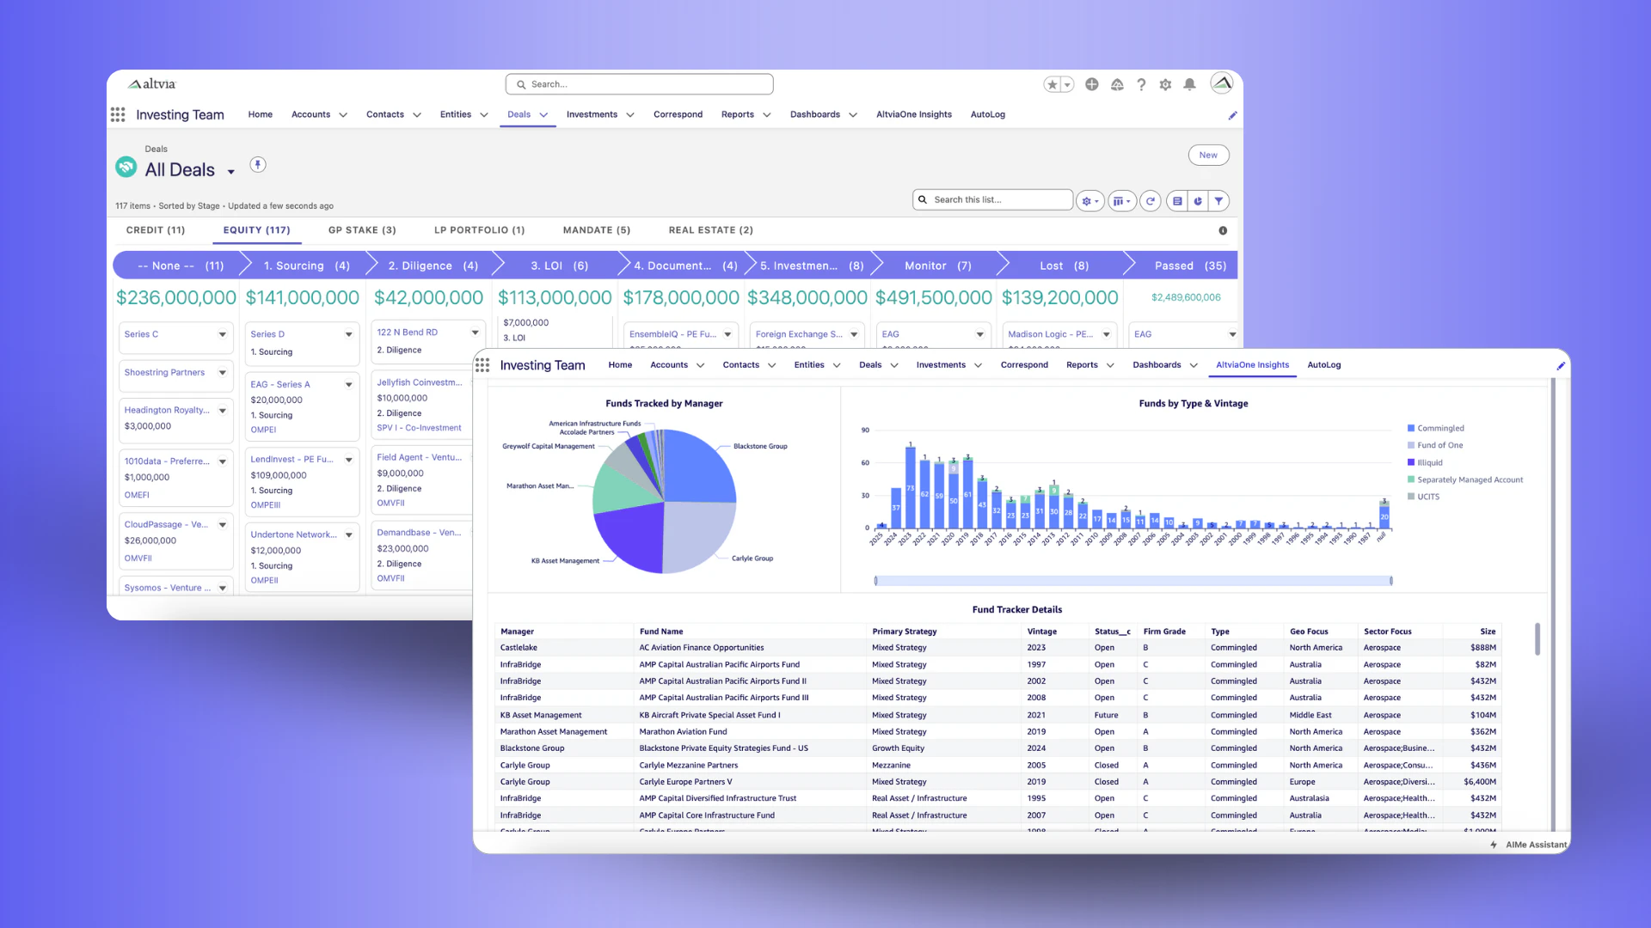This screenshot has width=1651, height=928.
Task: Click the help question mark icon
Action: tap(1141, 84)
